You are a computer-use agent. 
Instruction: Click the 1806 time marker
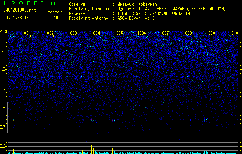142,33
